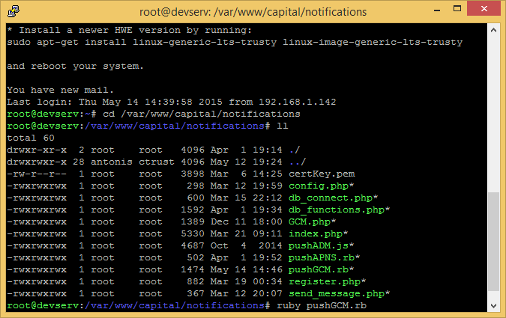The image size is (506, 318).
Task: Click the 'and reboot your system.' line
Action: click(x=75, y=66)
